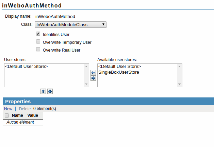Sort properties by Value column header
The image size is (214, 147).
[x=33, y=115]
